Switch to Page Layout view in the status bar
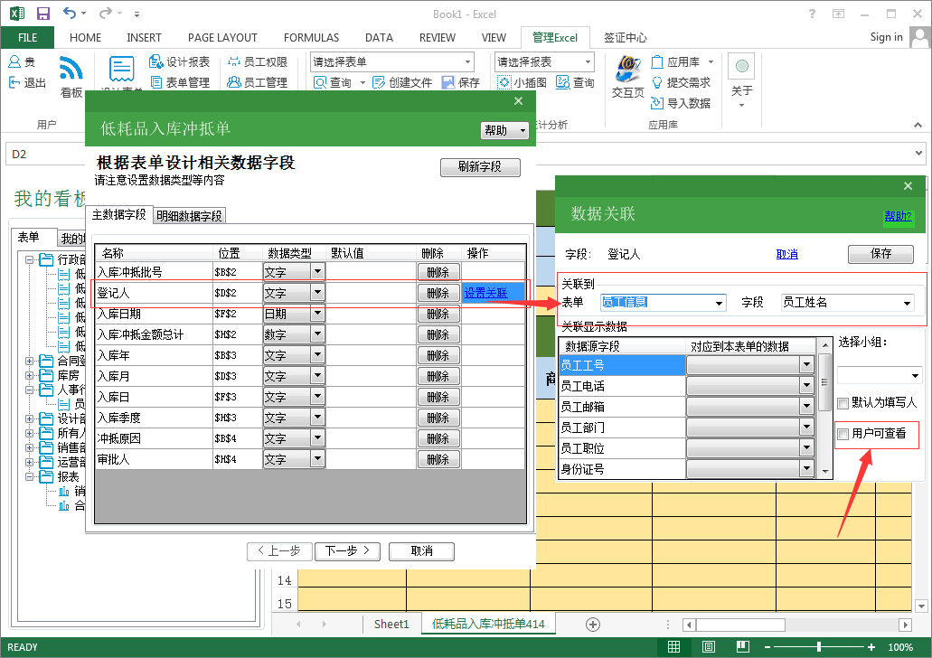This screenshot has width=932, height=658. coord(709,647)
